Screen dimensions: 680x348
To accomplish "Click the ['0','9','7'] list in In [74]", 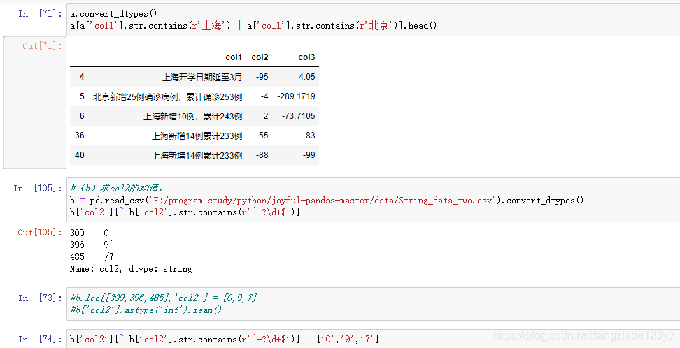I will point(348,340).
